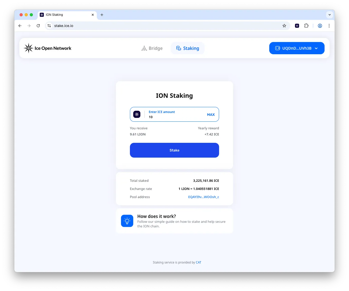
Task: Click the lightbulb How does it work icon
Action: click(127, 221)
